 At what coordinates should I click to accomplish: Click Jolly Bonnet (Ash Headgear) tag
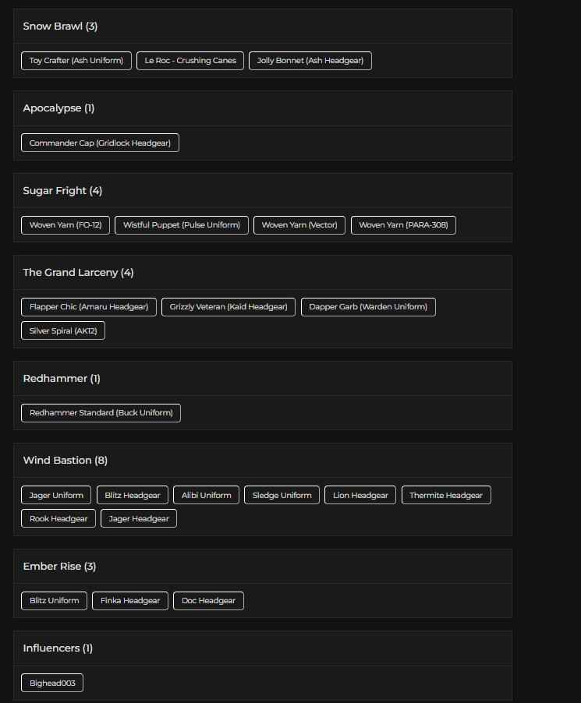pyautogui.click(x=310, y=61)
